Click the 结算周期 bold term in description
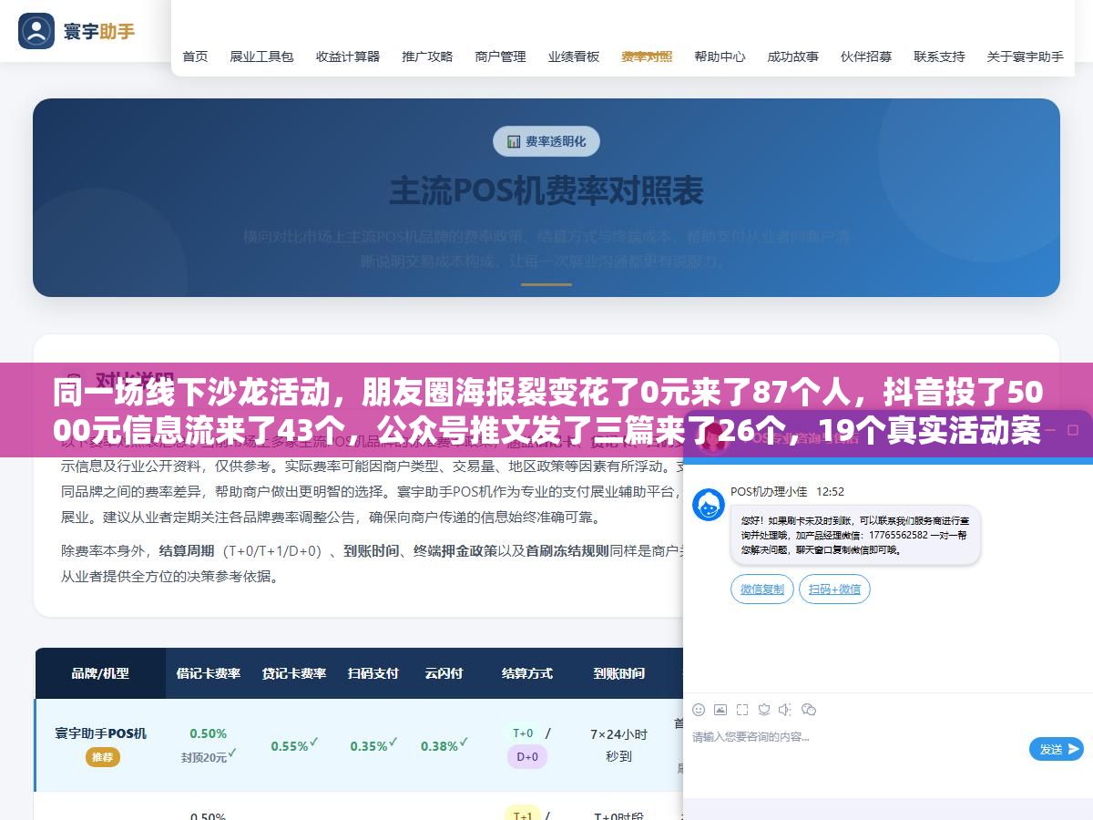1093x820 pixels. coord(187,551)
